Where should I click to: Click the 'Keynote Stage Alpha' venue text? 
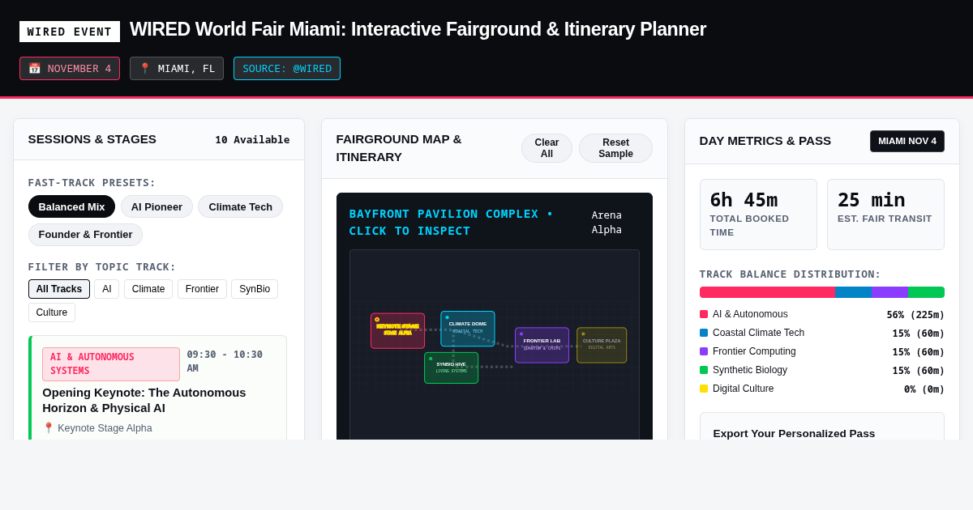coord(105,428)
